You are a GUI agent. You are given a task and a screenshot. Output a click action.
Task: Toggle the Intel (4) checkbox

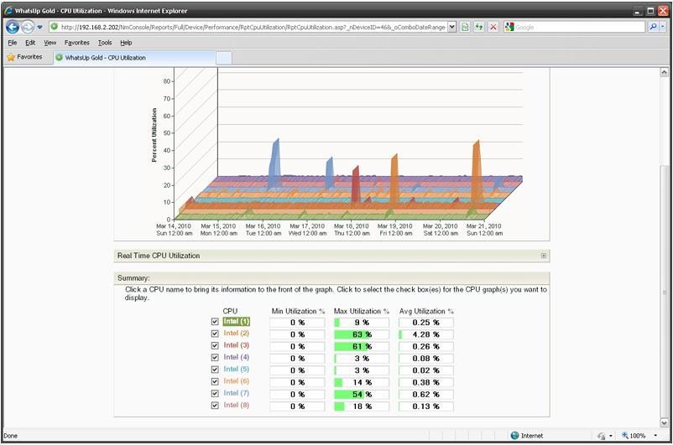click(x=215, y=358)
